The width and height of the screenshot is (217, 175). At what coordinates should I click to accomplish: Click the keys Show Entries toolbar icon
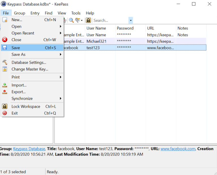(77, 20)
